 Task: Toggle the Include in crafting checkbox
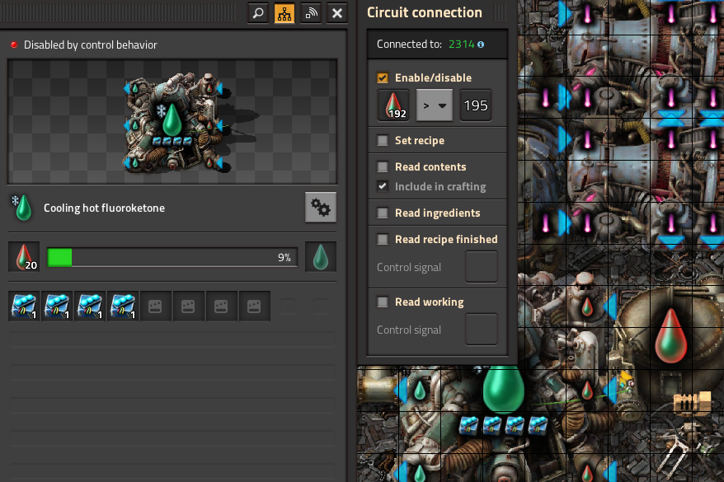pos(383,187)
